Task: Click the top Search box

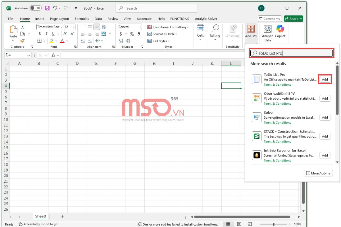Action: [x=156, y=8]
